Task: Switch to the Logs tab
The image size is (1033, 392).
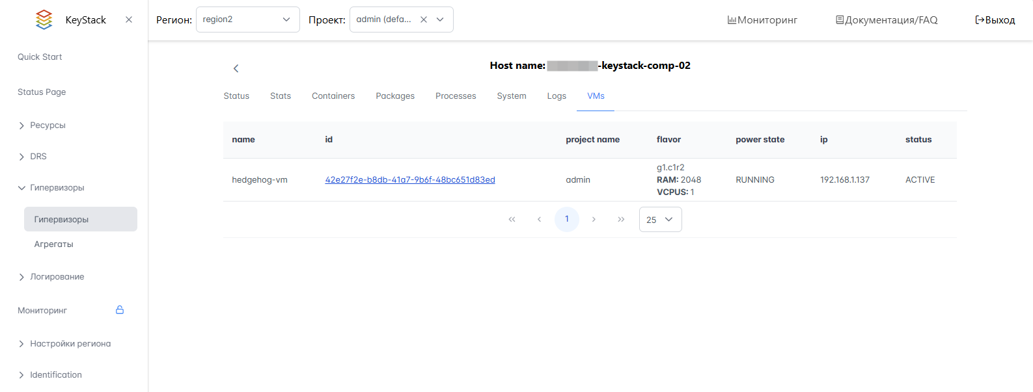Action: coord(557,96)
